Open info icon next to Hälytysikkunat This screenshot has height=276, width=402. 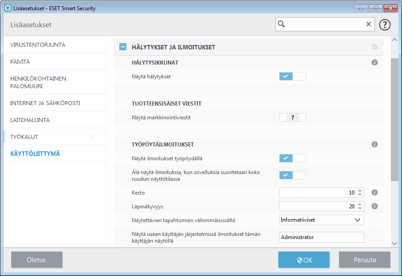click(375, 62)
